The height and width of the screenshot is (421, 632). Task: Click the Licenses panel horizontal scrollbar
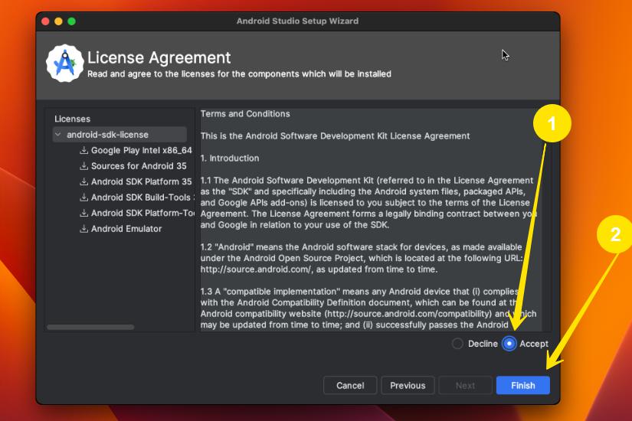click(x=90, y=327)
